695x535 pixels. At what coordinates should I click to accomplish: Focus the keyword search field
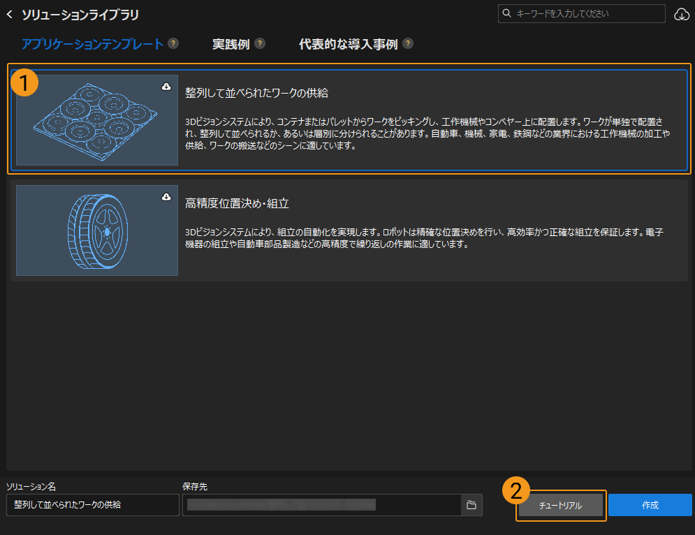pos(582,14)
